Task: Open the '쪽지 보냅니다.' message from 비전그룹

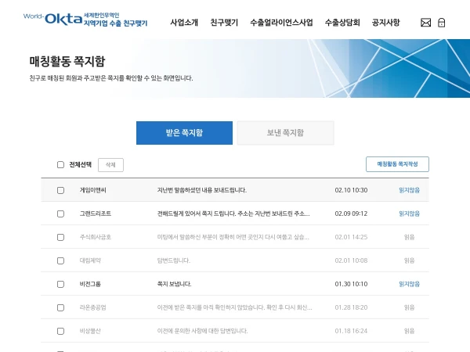Action: pyautogui.click(x=174, y=284)
